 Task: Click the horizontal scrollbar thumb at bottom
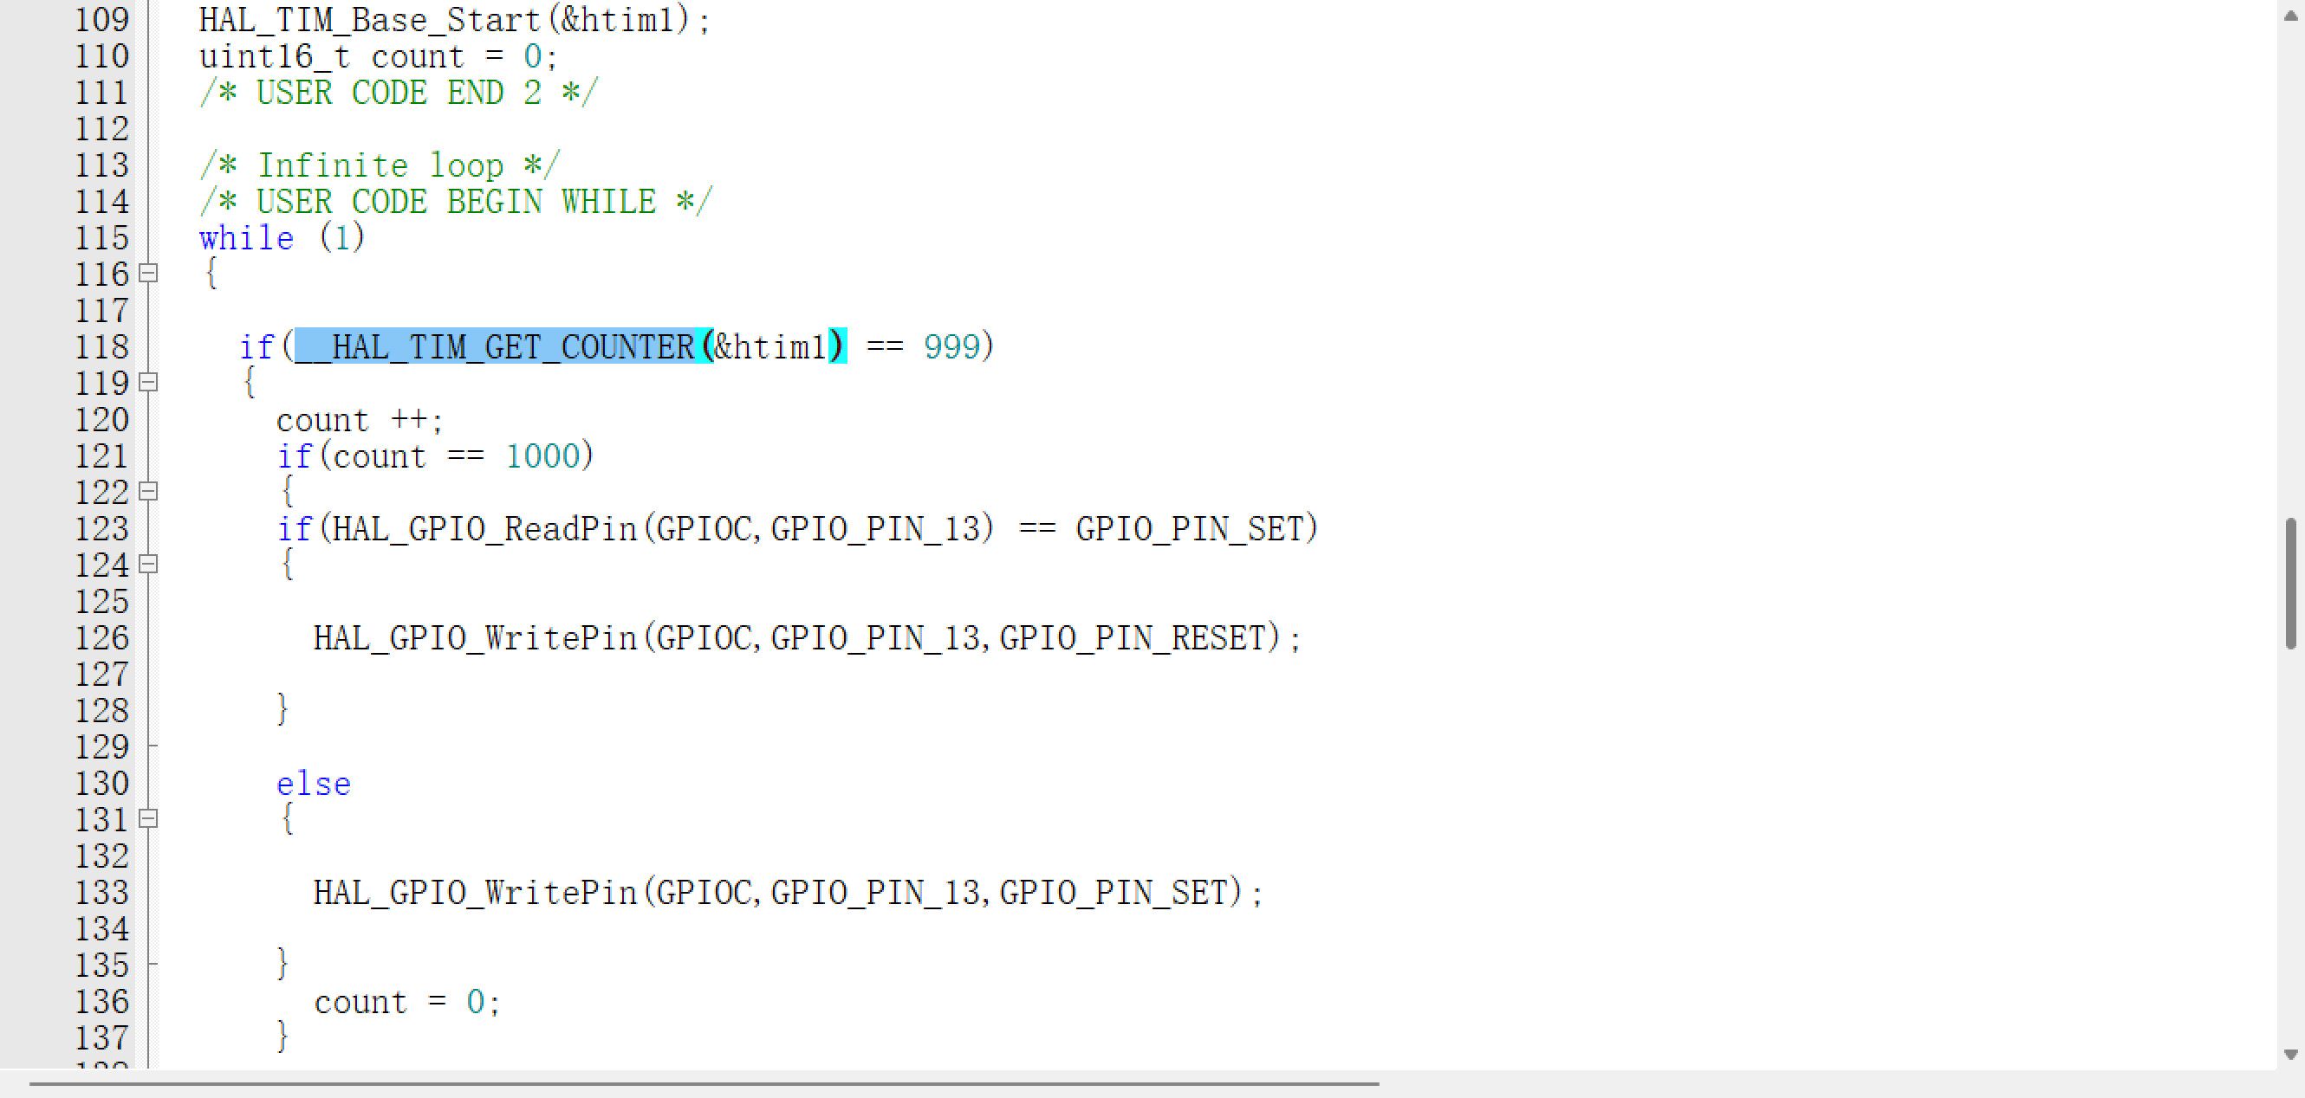click(x=704, y=1083)
